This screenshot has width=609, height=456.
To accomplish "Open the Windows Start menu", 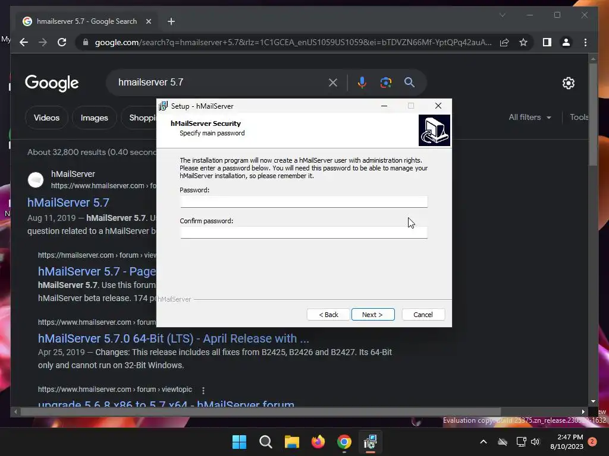I will [x=239, y=442].
